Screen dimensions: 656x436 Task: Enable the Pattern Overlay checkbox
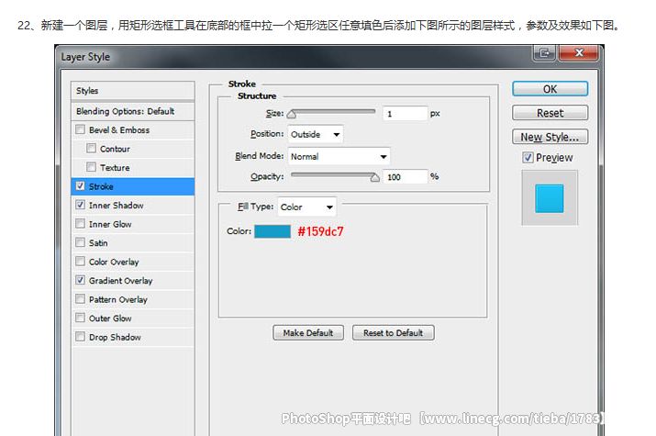(81, 298)
